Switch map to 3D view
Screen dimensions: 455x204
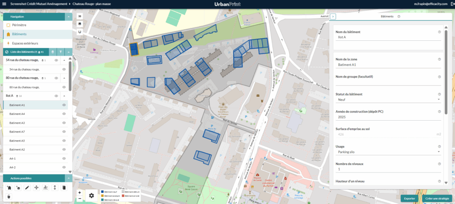[x=80, y=16]
